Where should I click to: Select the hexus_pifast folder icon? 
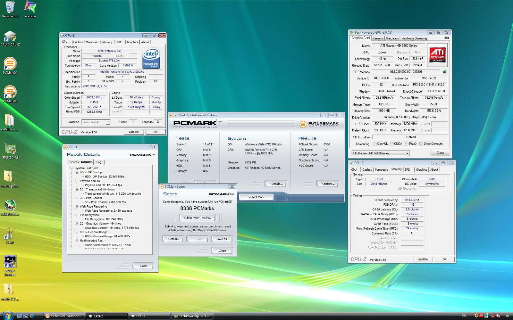pos(10,179)
